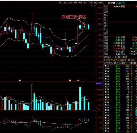Click the 标记 mark button
This screenshot has height=133, width=137.
point(90,3)
